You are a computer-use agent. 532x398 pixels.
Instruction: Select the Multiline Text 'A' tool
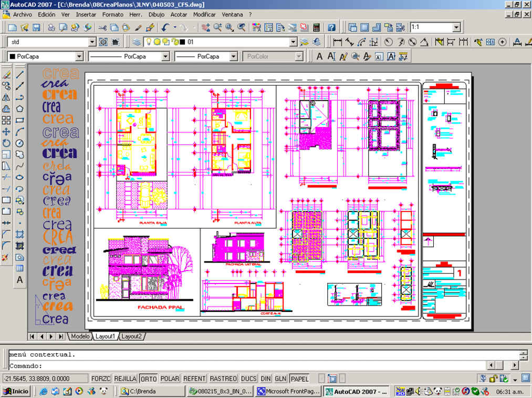click(x=20, y=280)
